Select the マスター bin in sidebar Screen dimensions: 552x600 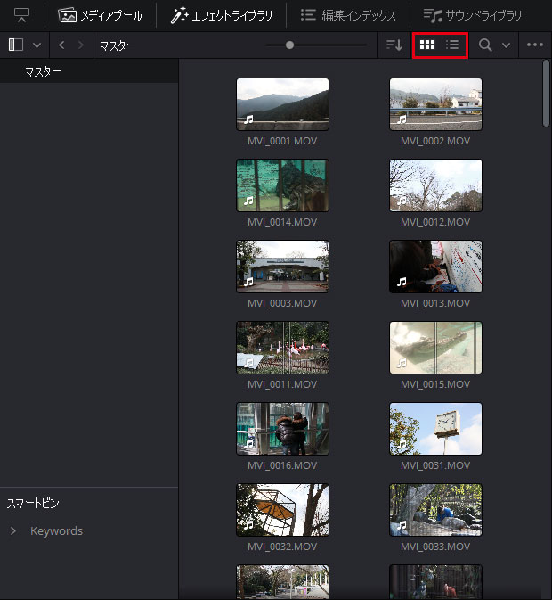point(43,71)
